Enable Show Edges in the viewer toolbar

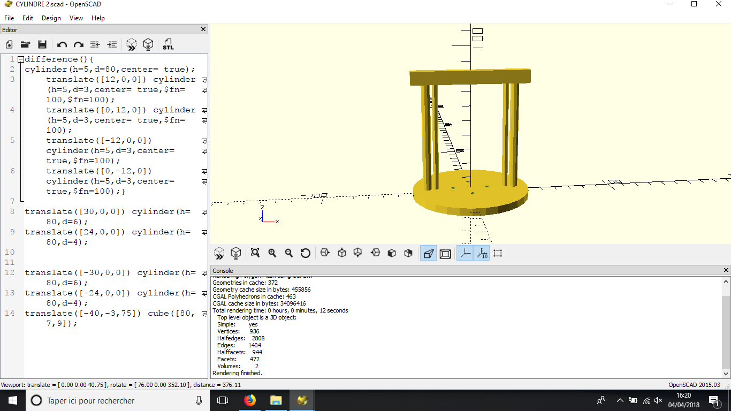point(498,253)
